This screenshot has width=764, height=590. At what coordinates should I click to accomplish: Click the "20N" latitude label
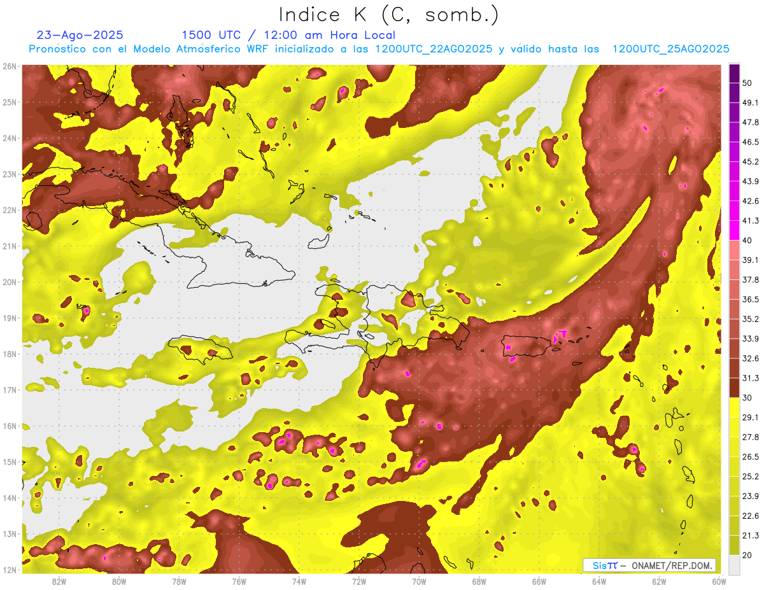point(10,282)
